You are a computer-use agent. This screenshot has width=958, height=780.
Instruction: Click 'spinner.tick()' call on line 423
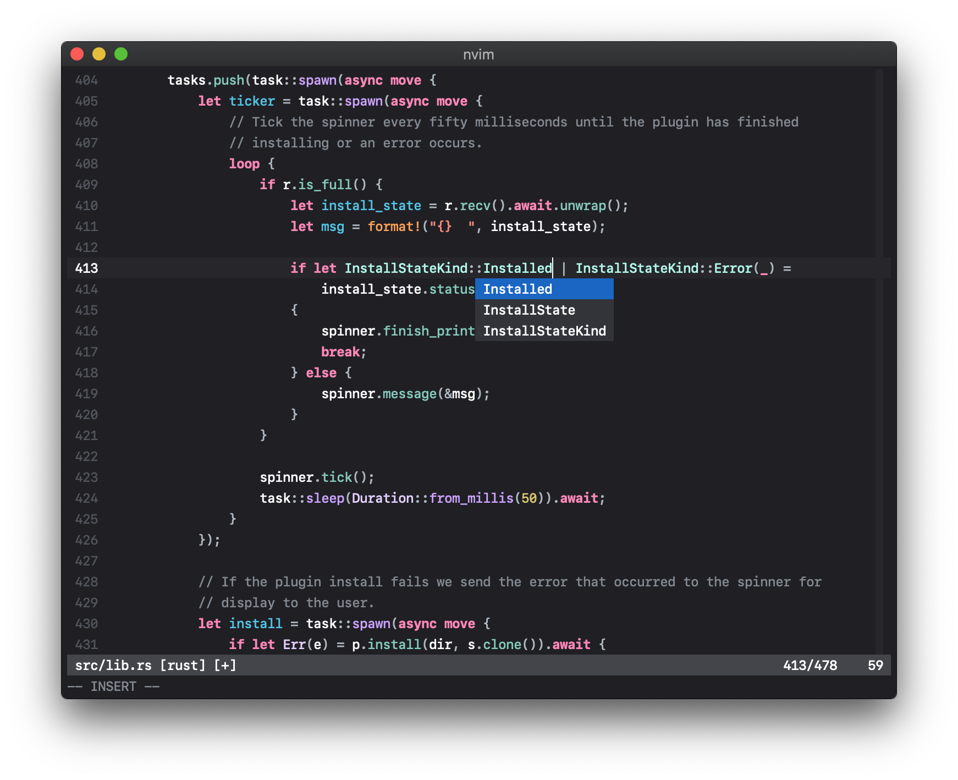(x=316, y=477)
